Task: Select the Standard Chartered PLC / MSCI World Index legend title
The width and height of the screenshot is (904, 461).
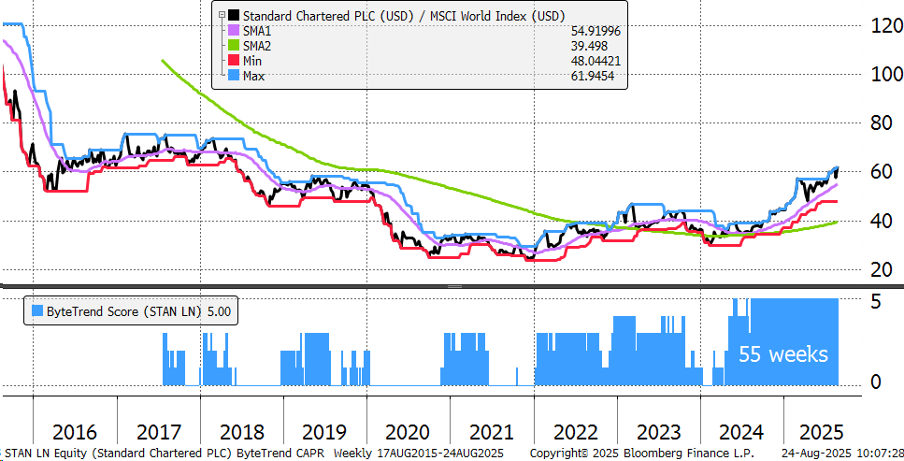Action: point(404,16)
